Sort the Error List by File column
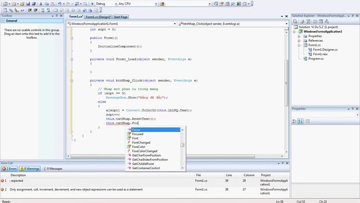Image resolution: width=360 pixels, height=203 pixels. tap(199, 175)
